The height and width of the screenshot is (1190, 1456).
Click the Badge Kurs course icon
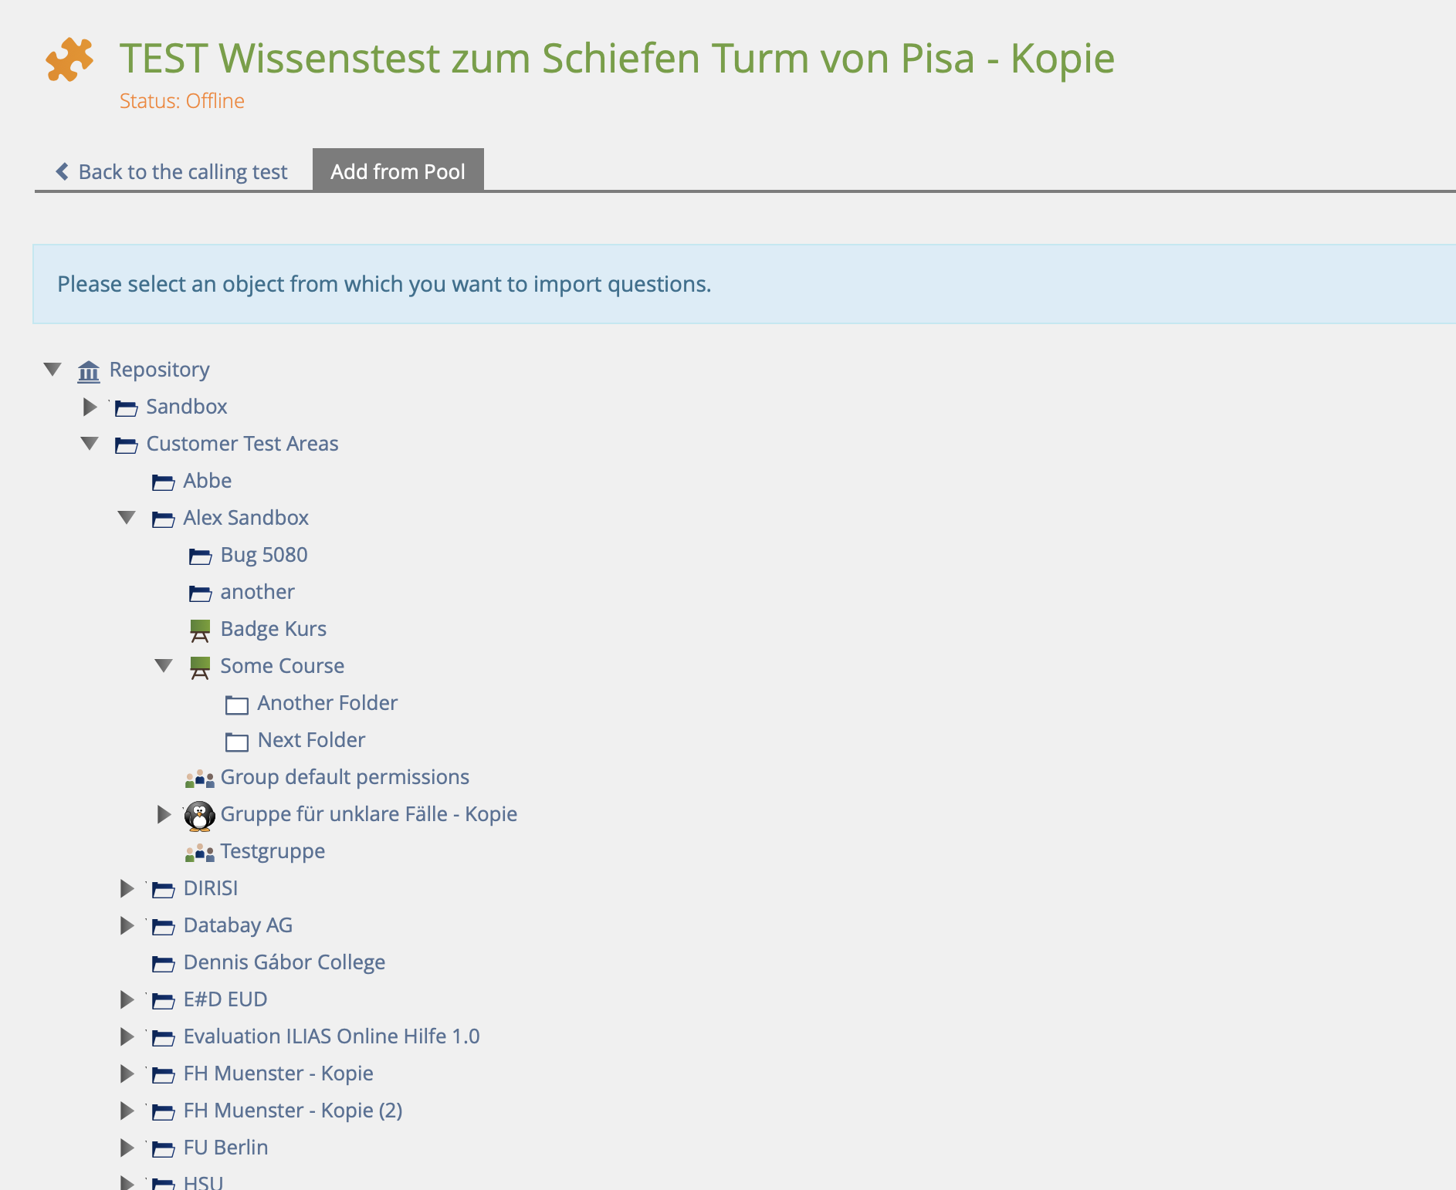click(200, 630)
